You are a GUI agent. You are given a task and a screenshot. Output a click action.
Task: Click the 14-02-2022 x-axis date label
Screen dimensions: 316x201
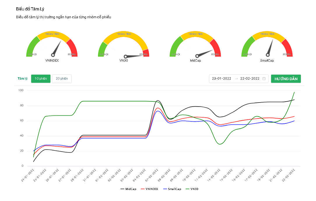pos(214,175)
